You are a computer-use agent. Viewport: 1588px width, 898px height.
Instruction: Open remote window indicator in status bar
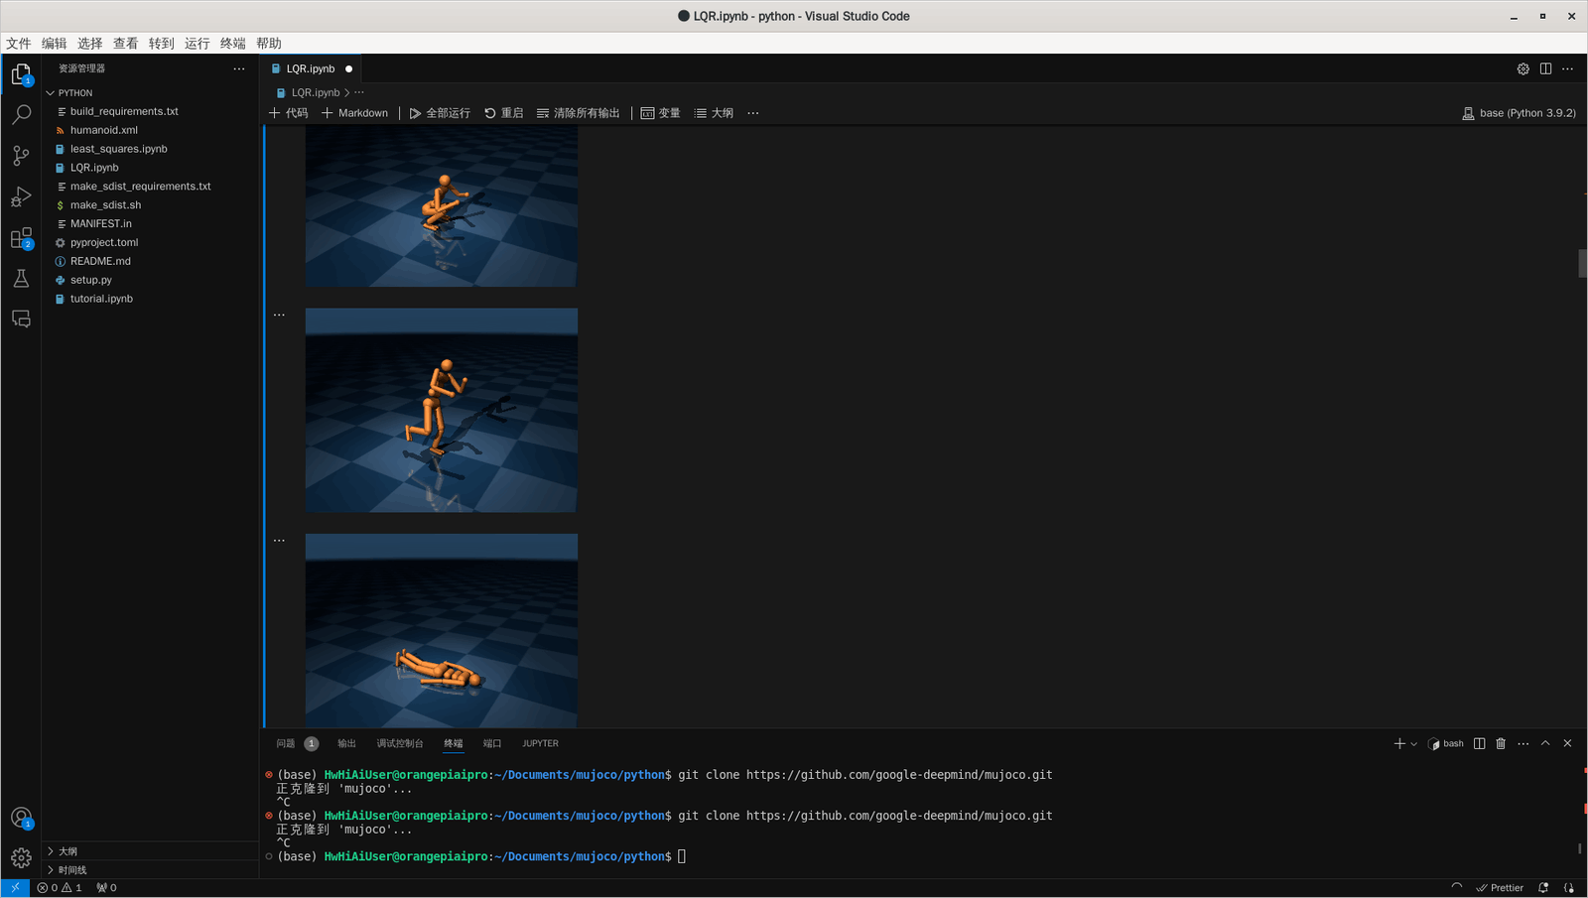tap(15, 888)
